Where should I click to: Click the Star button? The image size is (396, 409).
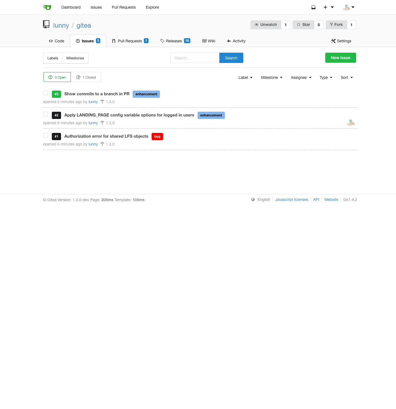point(303,25)
